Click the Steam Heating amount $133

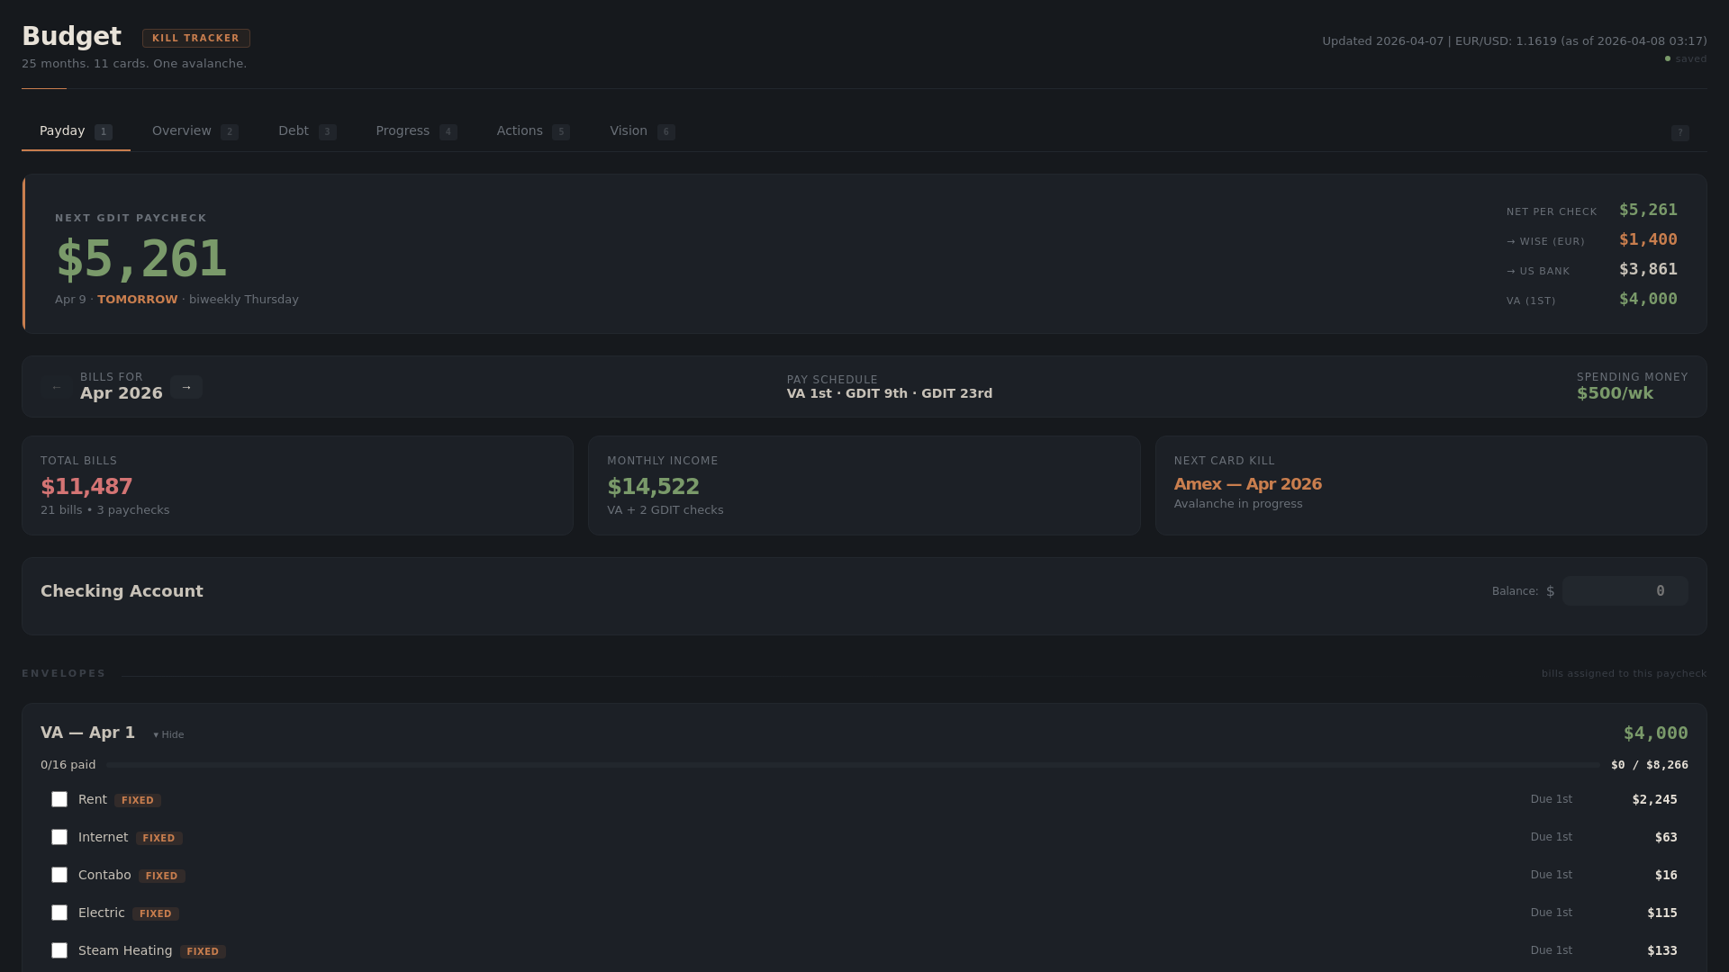[1662, 950]
